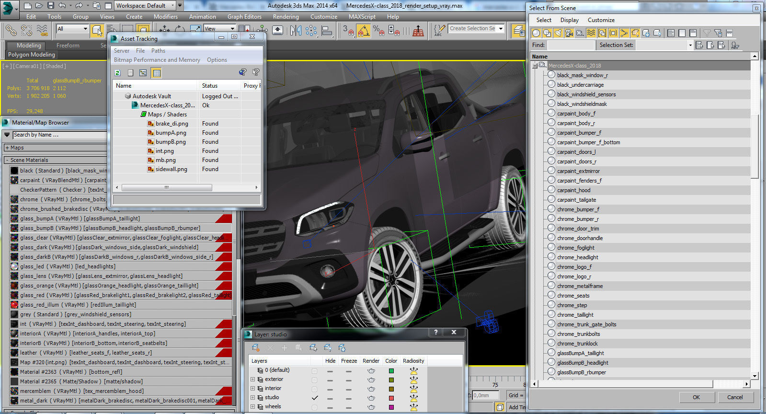The height and width of the screenshot is (414, 766).
Task: Open the All selection filter dropdown
Action: [73, 29]
